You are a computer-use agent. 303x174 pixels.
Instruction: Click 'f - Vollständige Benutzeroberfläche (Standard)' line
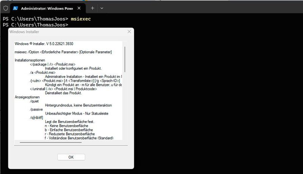click(x=79, y=138)
